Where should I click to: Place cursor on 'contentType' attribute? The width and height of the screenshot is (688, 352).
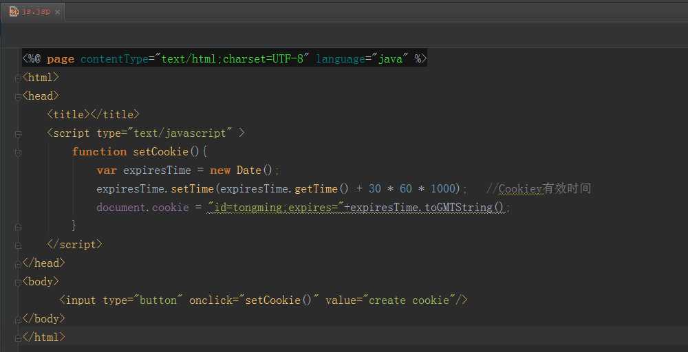(114, 58)
